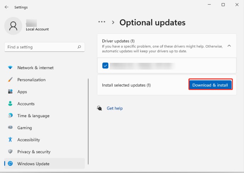
Task: Click the Personalization paintbrush icon
Action: (x=10, y=80)
